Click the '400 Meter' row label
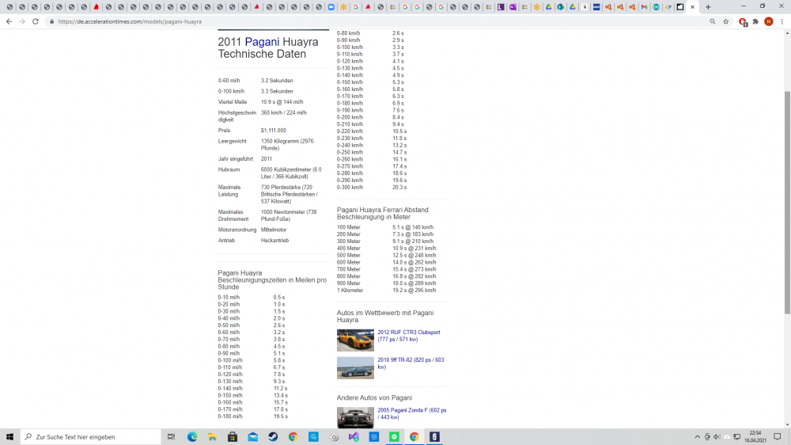 point(349,249)
